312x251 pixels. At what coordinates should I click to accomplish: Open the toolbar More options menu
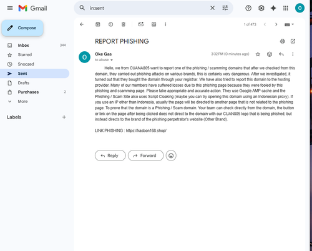(165, 24)
